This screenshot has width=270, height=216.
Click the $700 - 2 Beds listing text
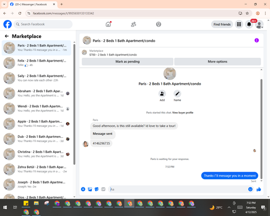pyautogui.click(x=113, y=55)
